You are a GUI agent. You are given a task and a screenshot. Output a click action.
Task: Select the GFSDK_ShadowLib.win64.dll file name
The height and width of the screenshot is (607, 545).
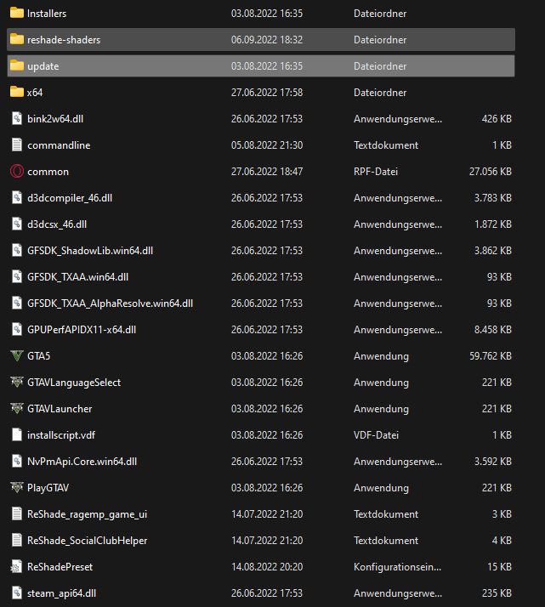point(90,251)
